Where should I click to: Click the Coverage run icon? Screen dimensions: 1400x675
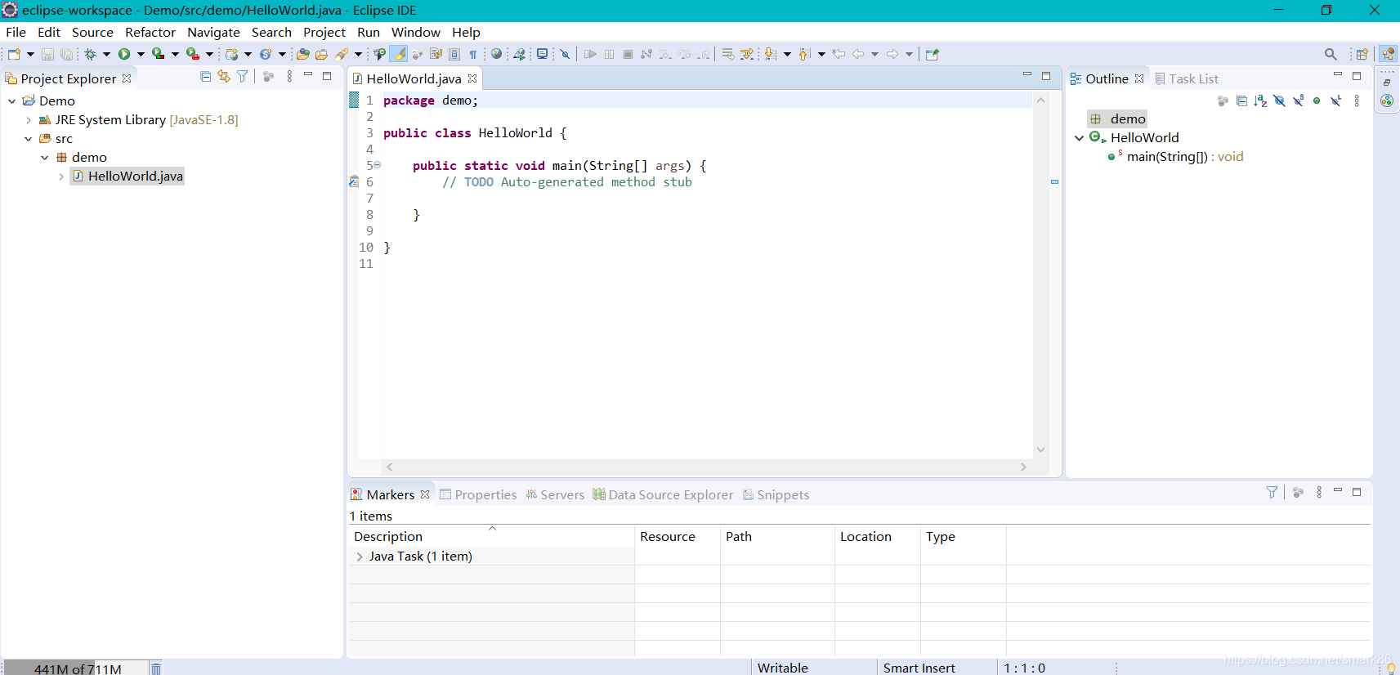click(158, 54)
